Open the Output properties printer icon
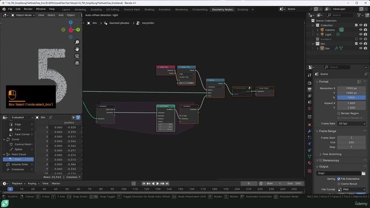This screenshot has height=208, width=370. point(310,90)
